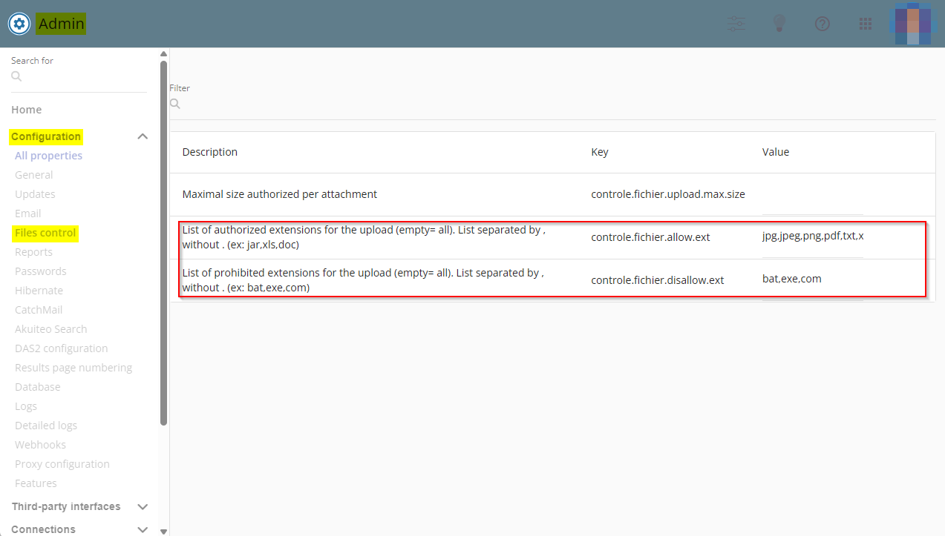This screenshot has height=536, width=945.
Task: Collapse the Configuration section
Action: (x=143, y=136)
